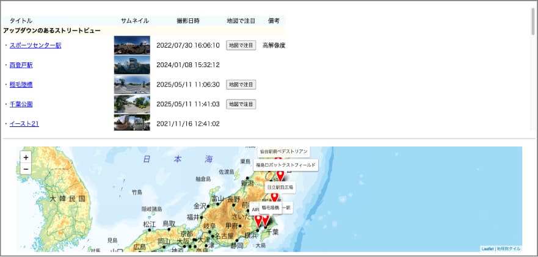Open the イースト21 link

[x=24, y=124]
